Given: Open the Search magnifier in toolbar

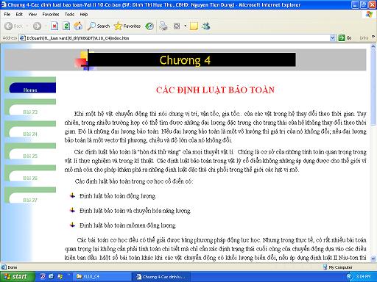Looking at the screenshot, I should tap(99, 26).
